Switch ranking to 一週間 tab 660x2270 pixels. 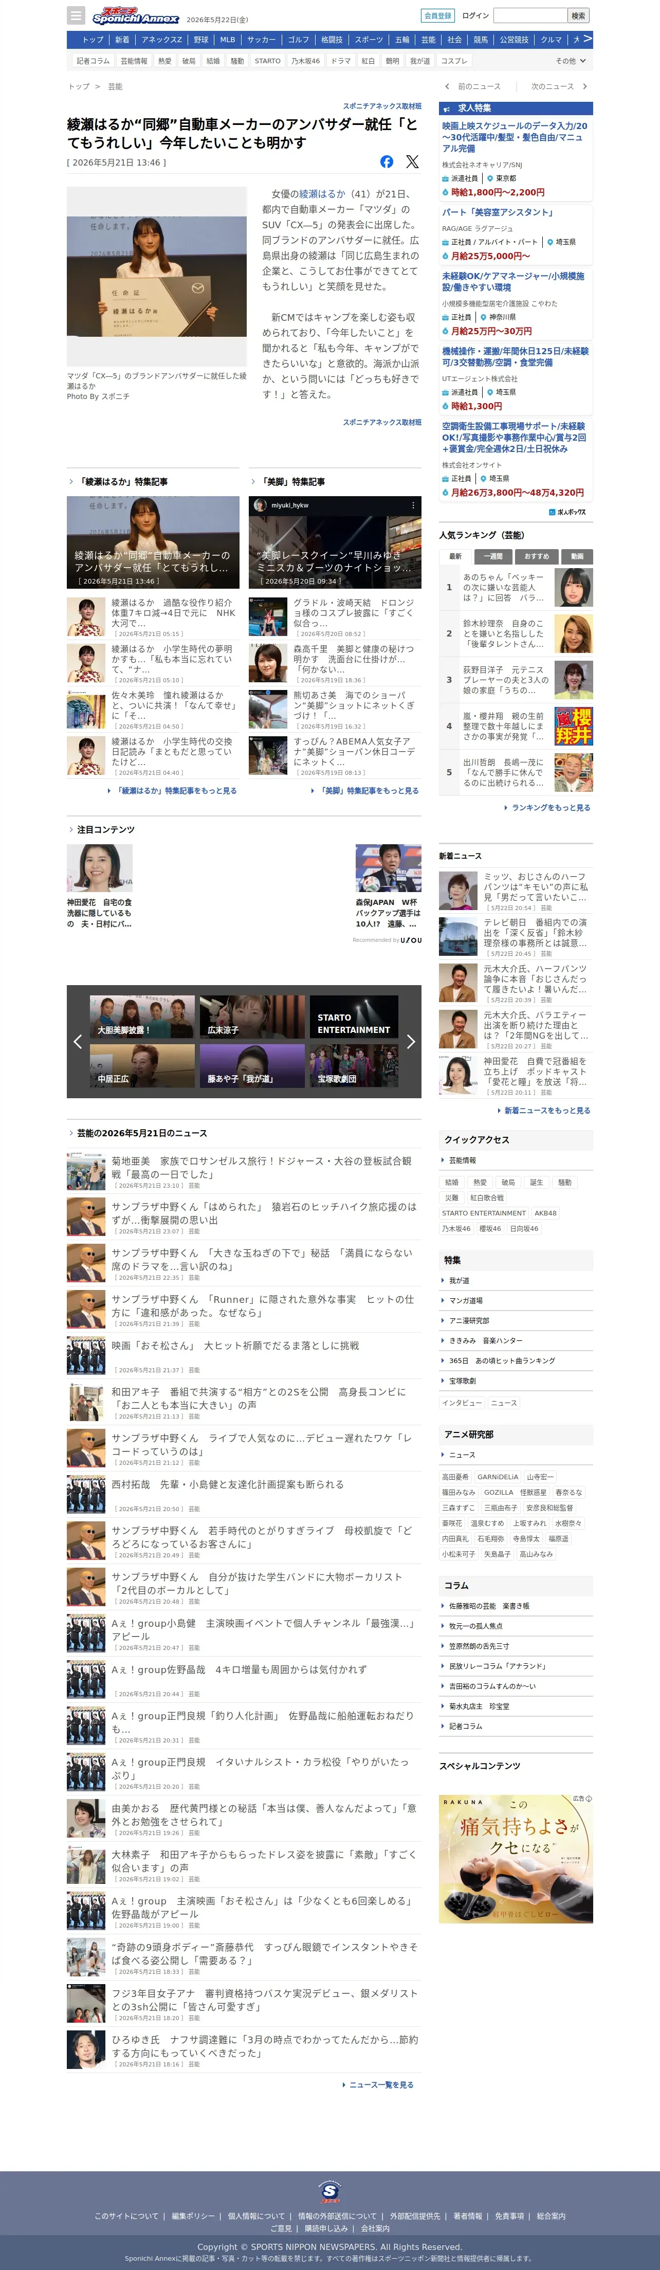pos(493,557)
